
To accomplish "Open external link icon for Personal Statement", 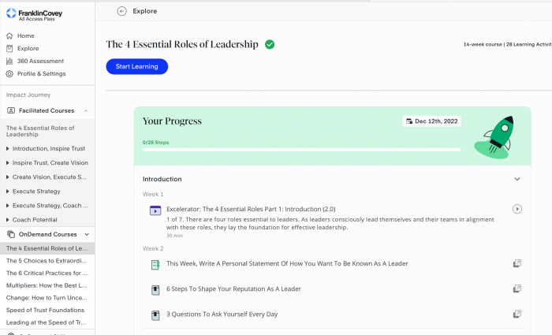I will [517, 263].
